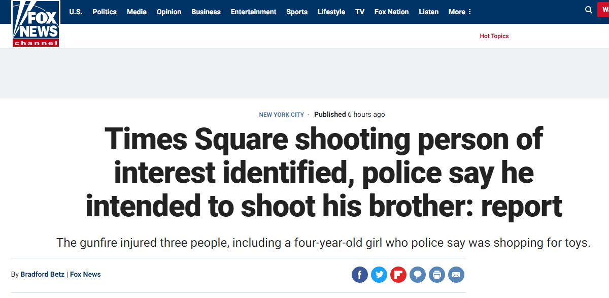Viewport: 609px width, 298px height.
Task: Click the NEW YORK CITY category link
Action: point(281,115)
